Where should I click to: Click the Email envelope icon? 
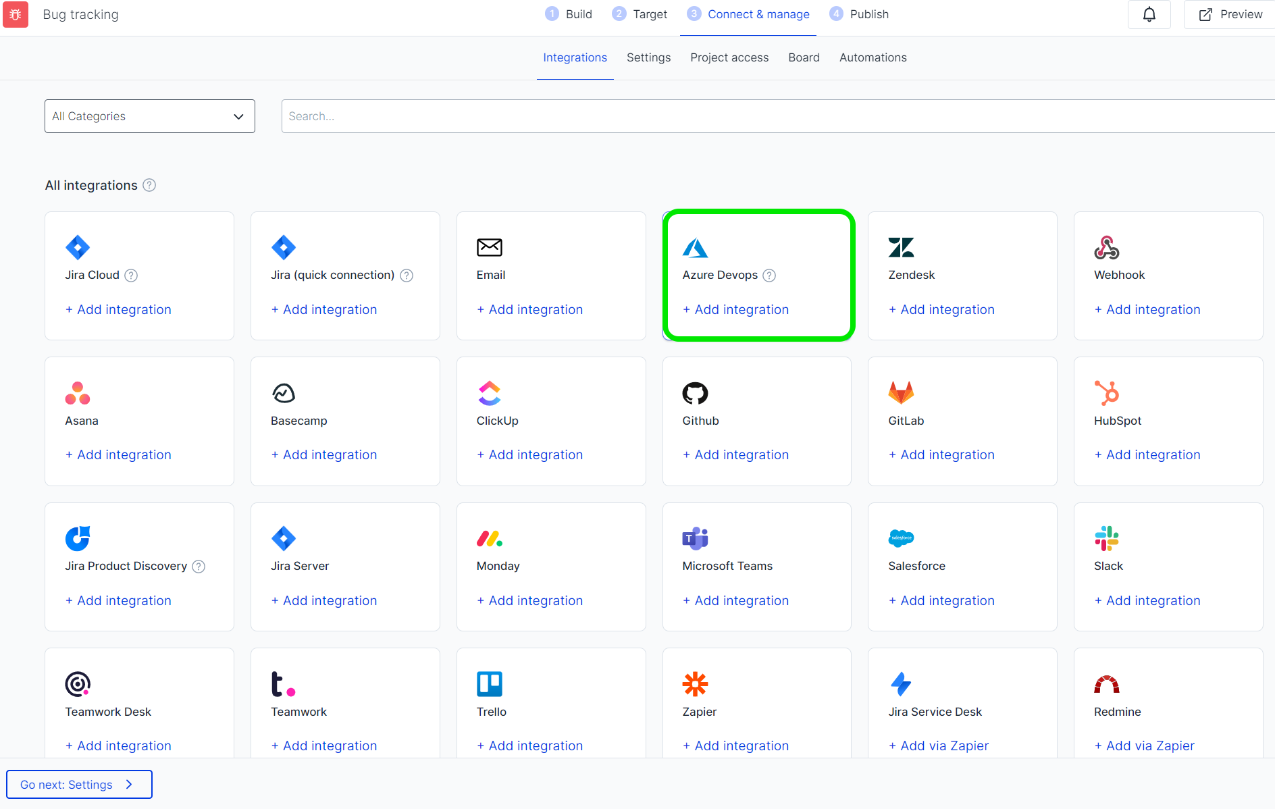click(x=490, y=247)
